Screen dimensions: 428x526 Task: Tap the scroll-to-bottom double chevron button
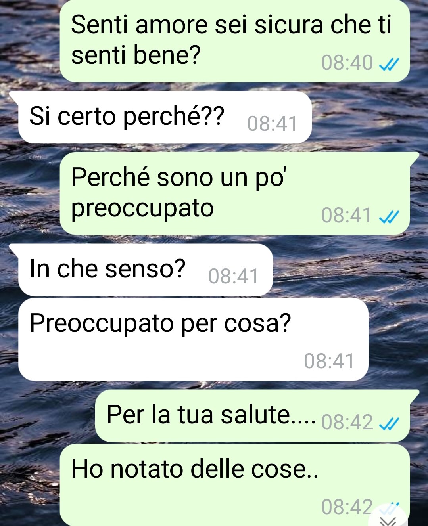tap(388, 518)
